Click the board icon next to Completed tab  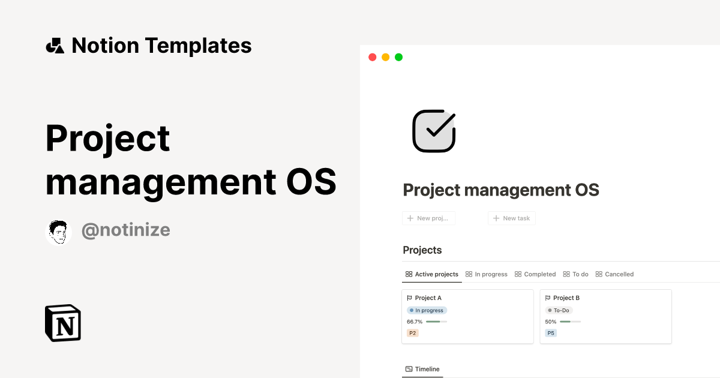[520, 274]
